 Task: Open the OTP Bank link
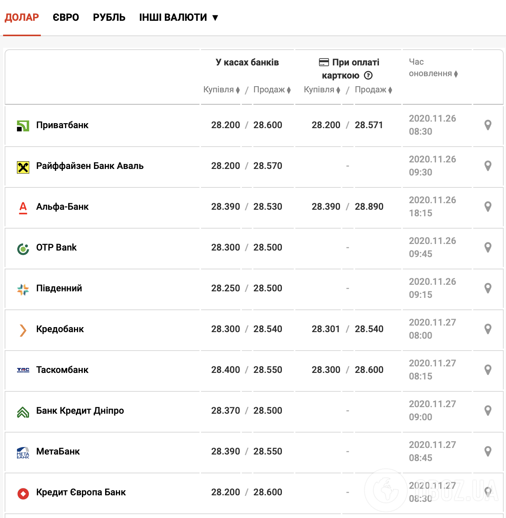57,247
